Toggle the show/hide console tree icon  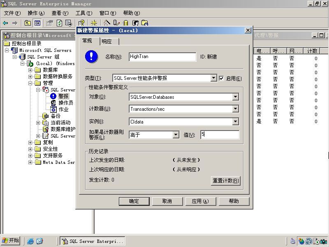[37, 23]
